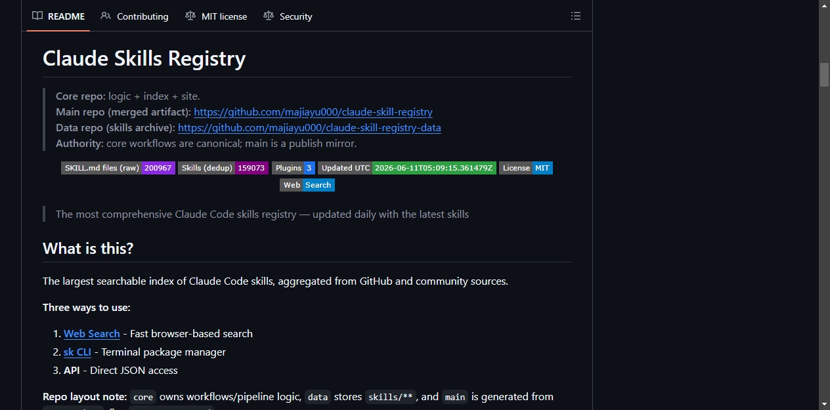830x410 pixels.
Task: Follow the Web Search list link
Action: (x=92, y=334)
